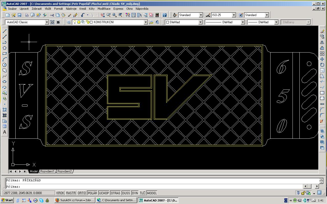Open the DleHlad lineweight dropdown
The image size is (327, 204).
[276, 22]
